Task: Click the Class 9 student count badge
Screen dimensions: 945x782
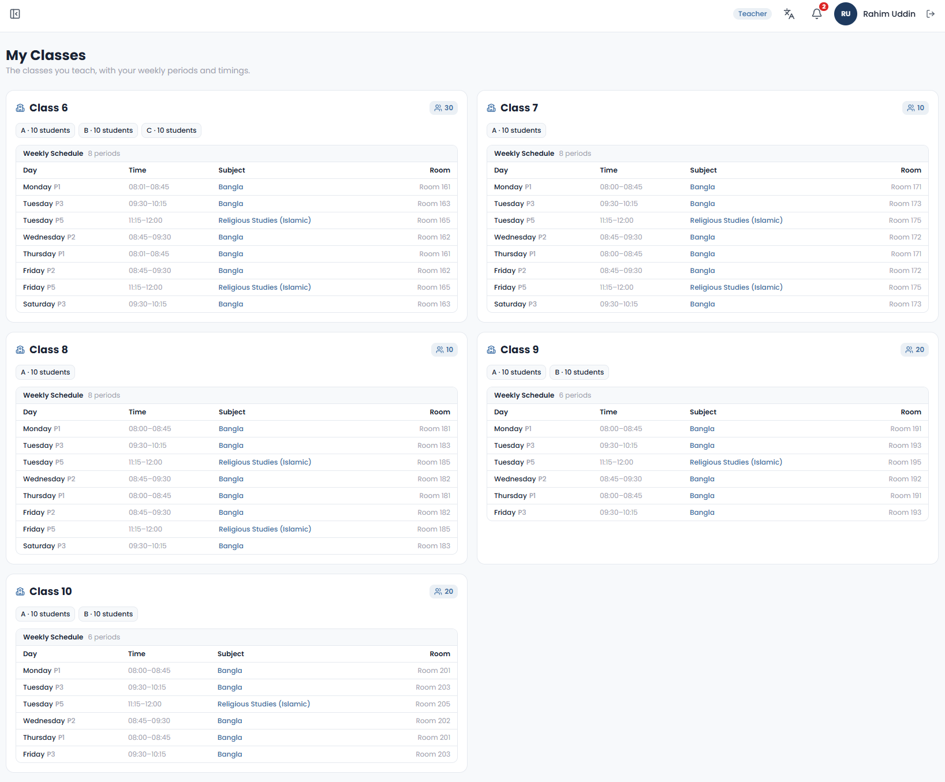Action: coord(914,350)
